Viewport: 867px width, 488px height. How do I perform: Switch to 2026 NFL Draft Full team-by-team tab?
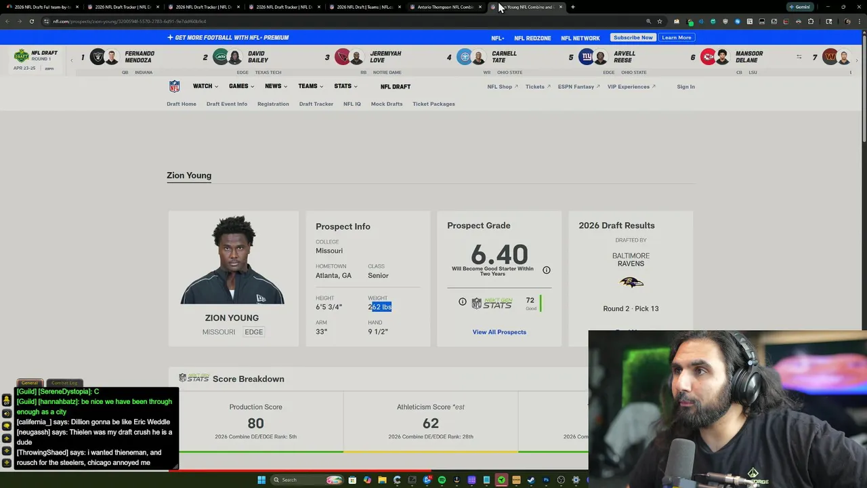coord(42,7)
